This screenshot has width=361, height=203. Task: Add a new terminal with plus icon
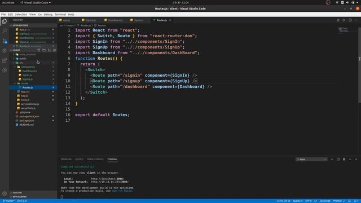(332, 159)
